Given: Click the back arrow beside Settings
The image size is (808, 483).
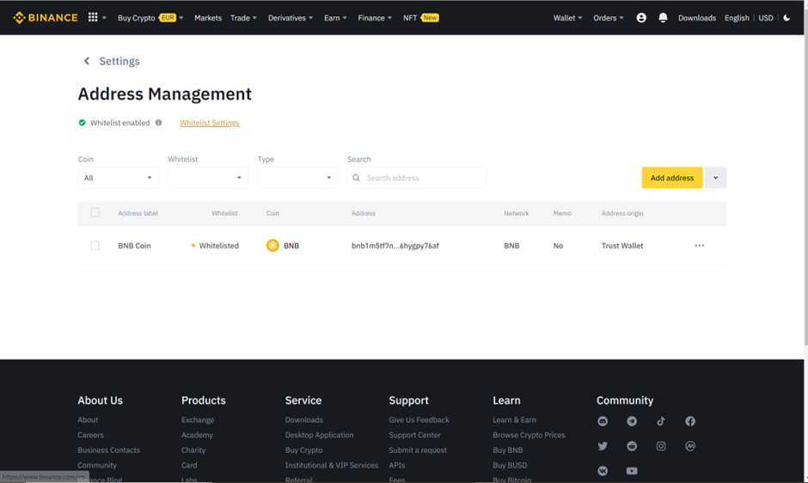Looking at the screenshot, I should [86, 61].
